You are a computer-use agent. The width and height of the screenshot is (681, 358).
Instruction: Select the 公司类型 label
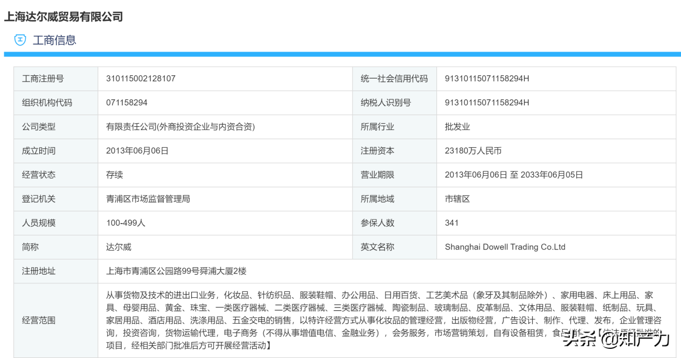pyautogui.click(x=39, y=127)
